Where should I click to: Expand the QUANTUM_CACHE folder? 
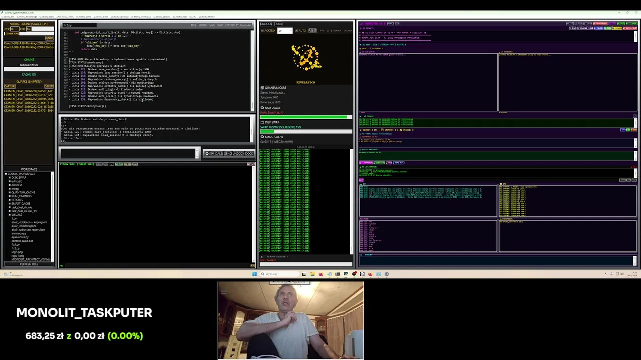[9, 192]
